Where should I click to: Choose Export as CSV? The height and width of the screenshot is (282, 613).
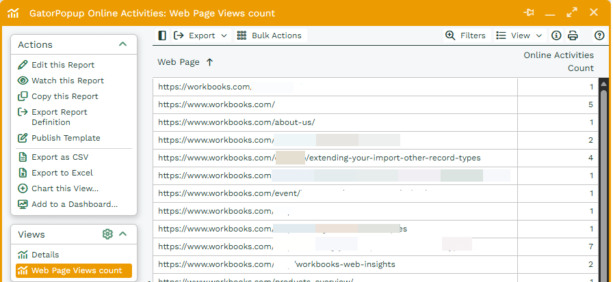pos(60,157)
